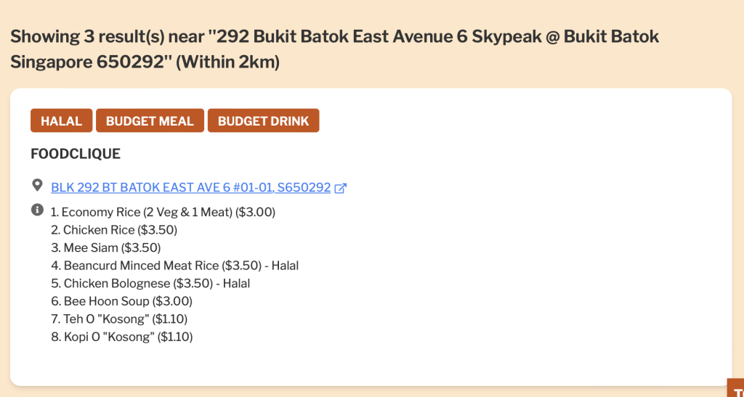This screenshot has width=744, height=397.
Task: Click the Bee Hoon Soup ($3.00) item
Action: tap(121, 301)
